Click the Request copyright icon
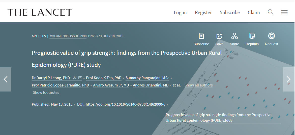This screenshot has height=135, width=295. click(x=272, y=36)
